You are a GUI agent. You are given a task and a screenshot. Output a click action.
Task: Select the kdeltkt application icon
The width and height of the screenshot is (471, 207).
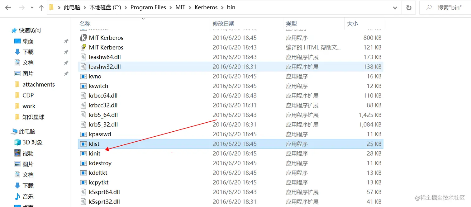click(x=83, y=173)
